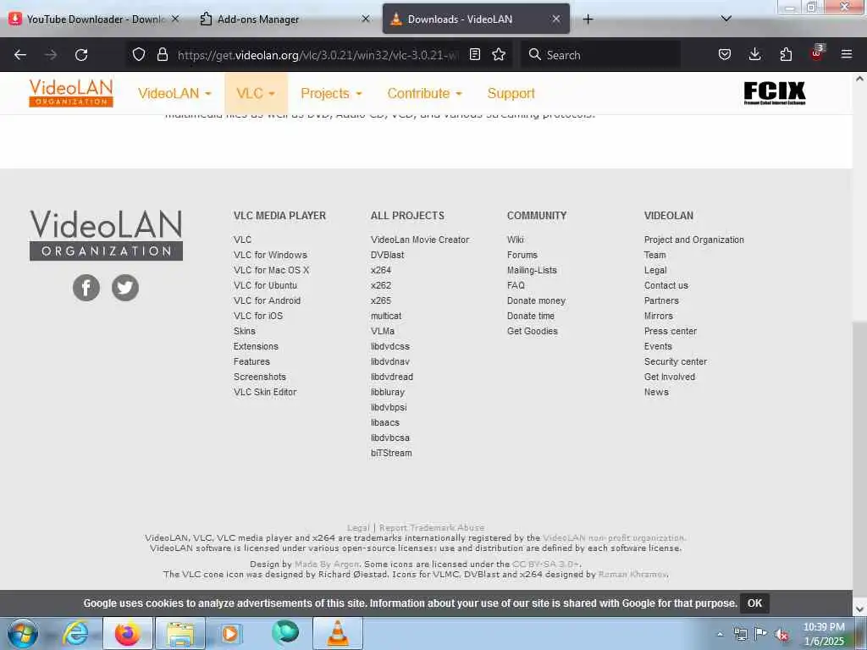Image resolution: width=867 pixels, height=650 pixels.
Task: Expand the Contribute navigation dropdown
Action: click(425, 93)
